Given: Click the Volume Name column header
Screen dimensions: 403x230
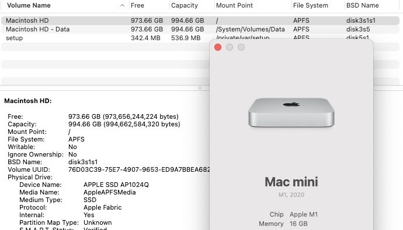Looking at the screenshot, I should 29,5.
